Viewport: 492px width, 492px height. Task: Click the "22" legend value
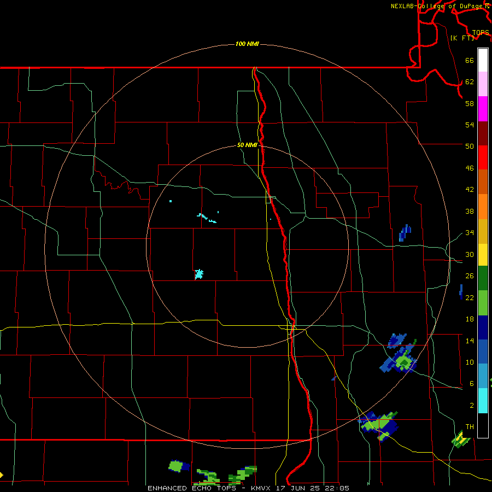coord(470,297)
